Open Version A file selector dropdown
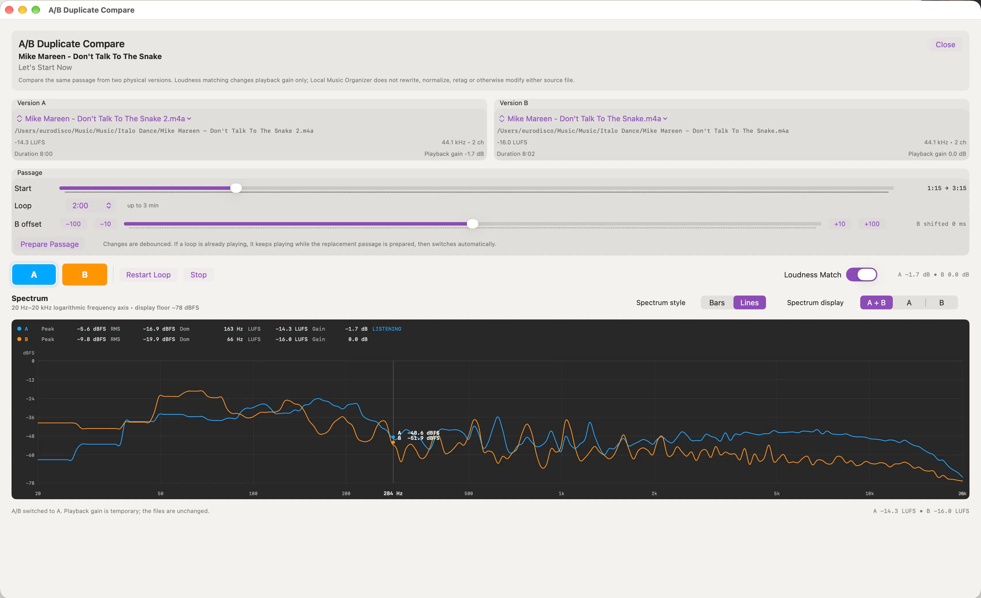This screenshot has width=981, height=598. point(104,119)
